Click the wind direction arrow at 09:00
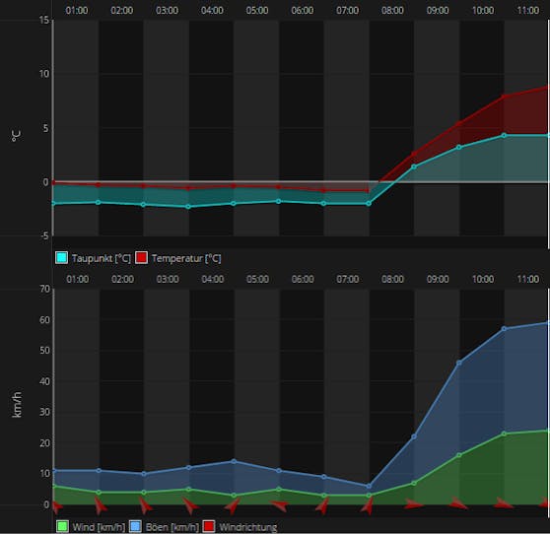The width and height of the screenshot is (550, 534). point(458,503)
